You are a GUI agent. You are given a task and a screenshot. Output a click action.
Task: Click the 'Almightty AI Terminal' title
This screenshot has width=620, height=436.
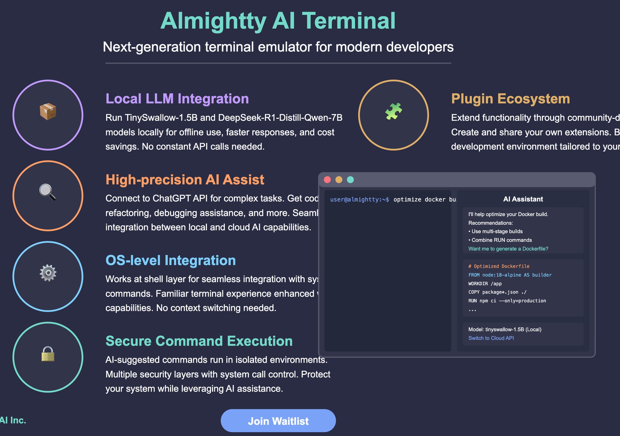(x=278, y=21)
